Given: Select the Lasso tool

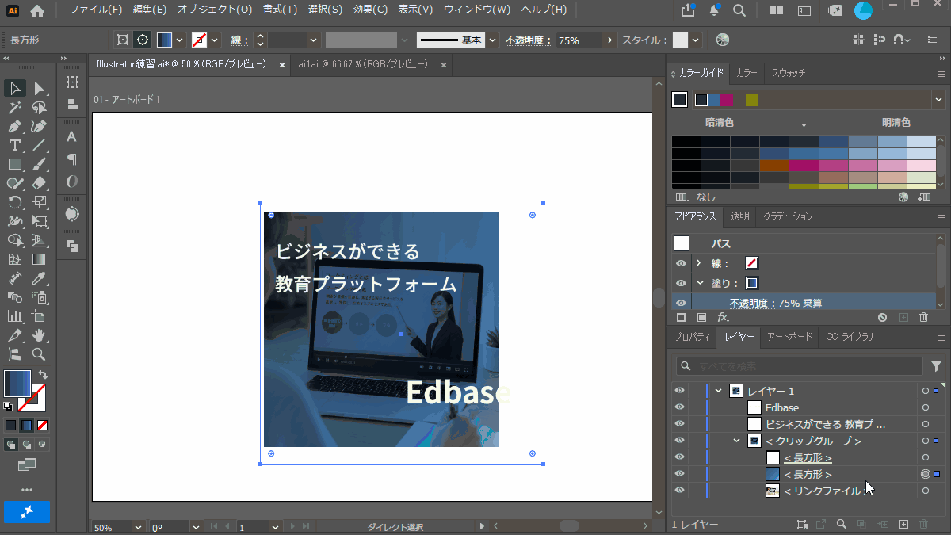Looking at the screenshot, I should (39, 107).
